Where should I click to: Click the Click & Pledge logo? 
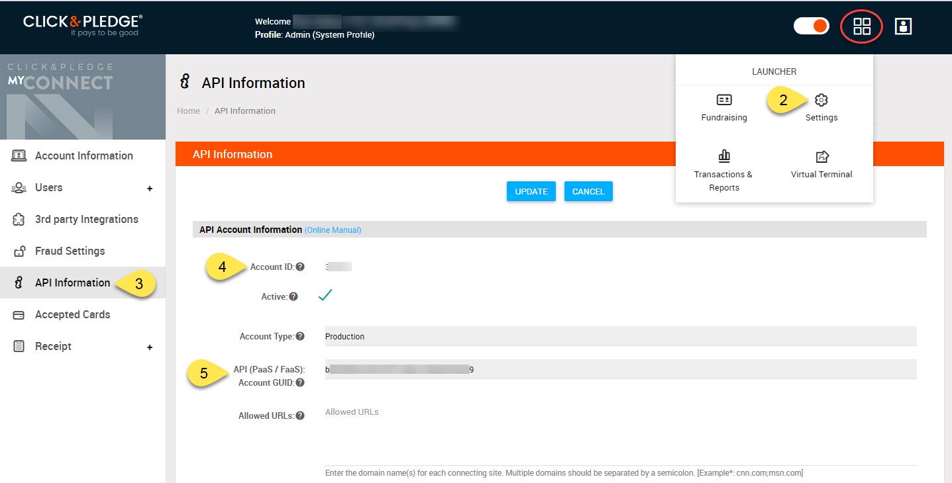pos(83,26)
